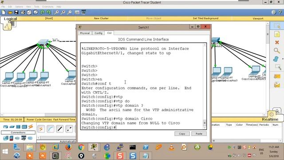Click the Copy button under the CLI

pos(182,134)
